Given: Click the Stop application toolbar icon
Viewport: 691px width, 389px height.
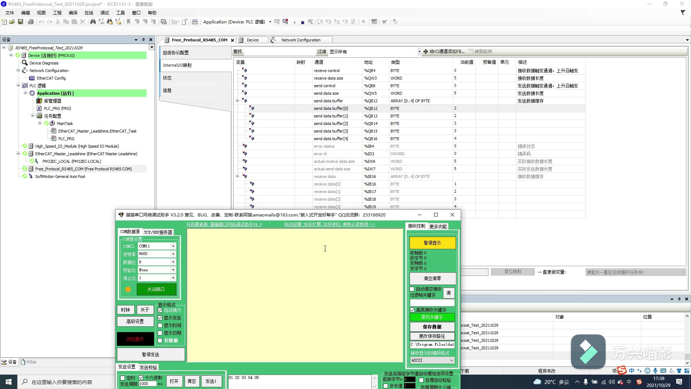Looking at the screenshot, I should coord(302,22).
